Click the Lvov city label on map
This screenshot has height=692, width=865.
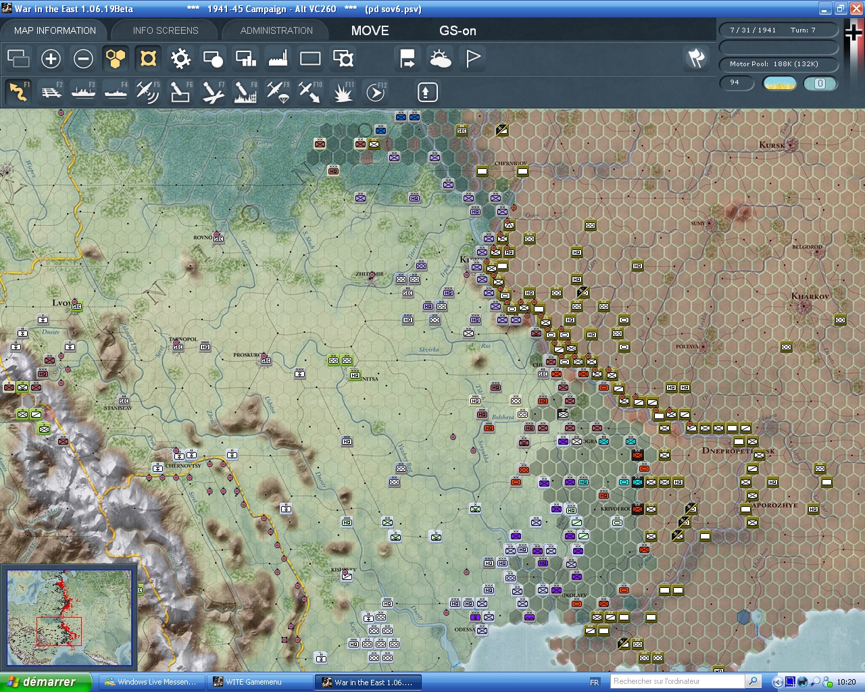(62, 303)
